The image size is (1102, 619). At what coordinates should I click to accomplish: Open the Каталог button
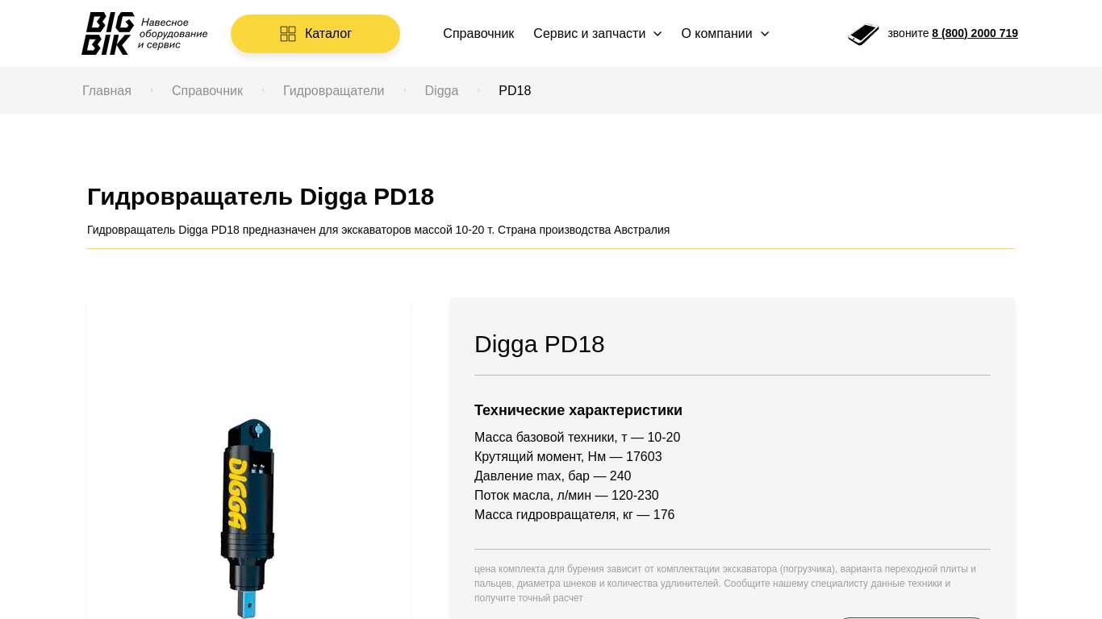pyautogui.click(x=315, y=34)
